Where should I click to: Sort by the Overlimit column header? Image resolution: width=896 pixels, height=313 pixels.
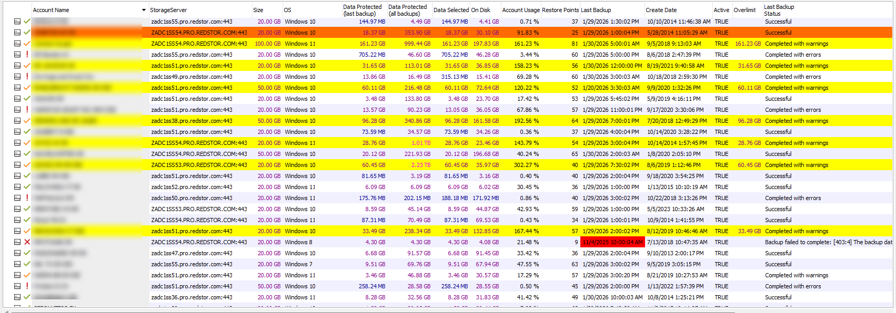(x=744, y=10)
